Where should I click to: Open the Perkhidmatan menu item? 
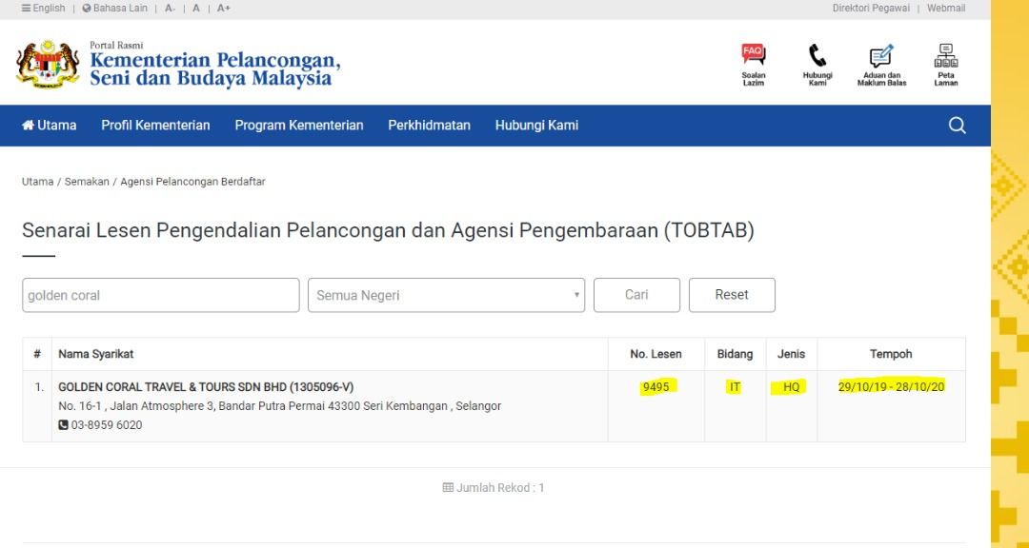(x=429, y=126)
